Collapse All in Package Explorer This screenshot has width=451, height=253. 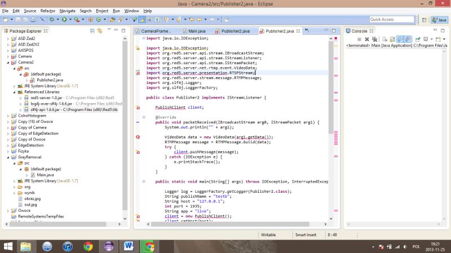click(92, 31)
